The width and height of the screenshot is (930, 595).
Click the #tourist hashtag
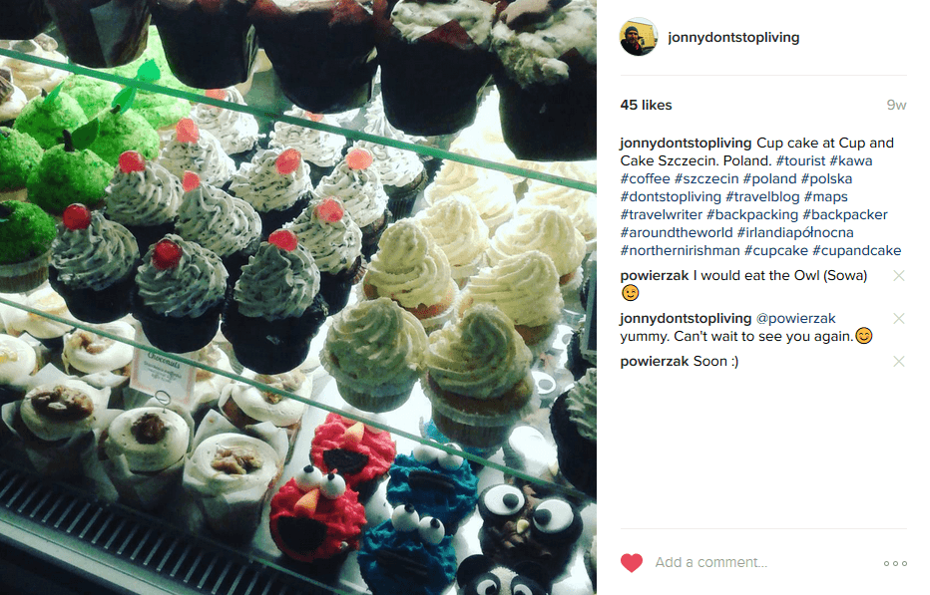pos(800,160)
